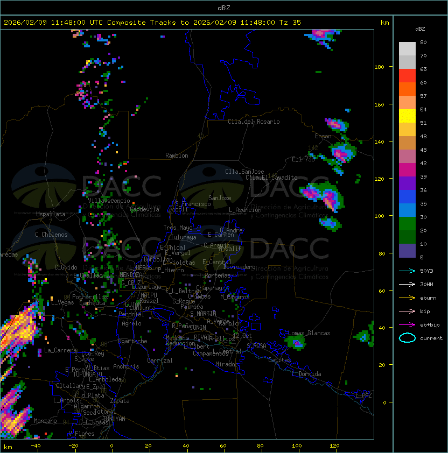Click the cyan ellipse 'current' legend icon
The width and height of the screenshot is (448, 453).
(407, 338)
